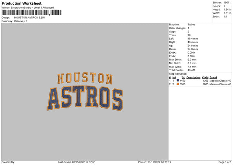Click 'Wilcom EmbroideryStudio – Level 3 Advanced' text

[28, 8]
